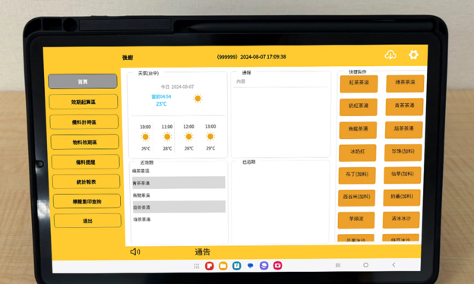
Task: Launch the red notes app in taskbar
Action: coord(209,266)
